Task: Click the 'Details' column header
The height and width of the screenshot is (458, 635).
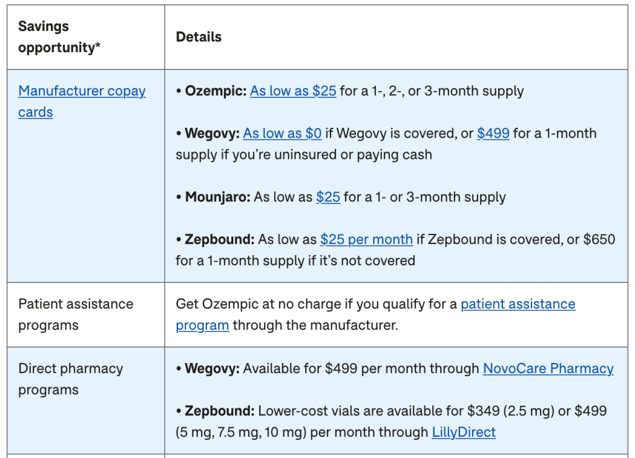Action: pyautogui.click(x=198, y=37)
